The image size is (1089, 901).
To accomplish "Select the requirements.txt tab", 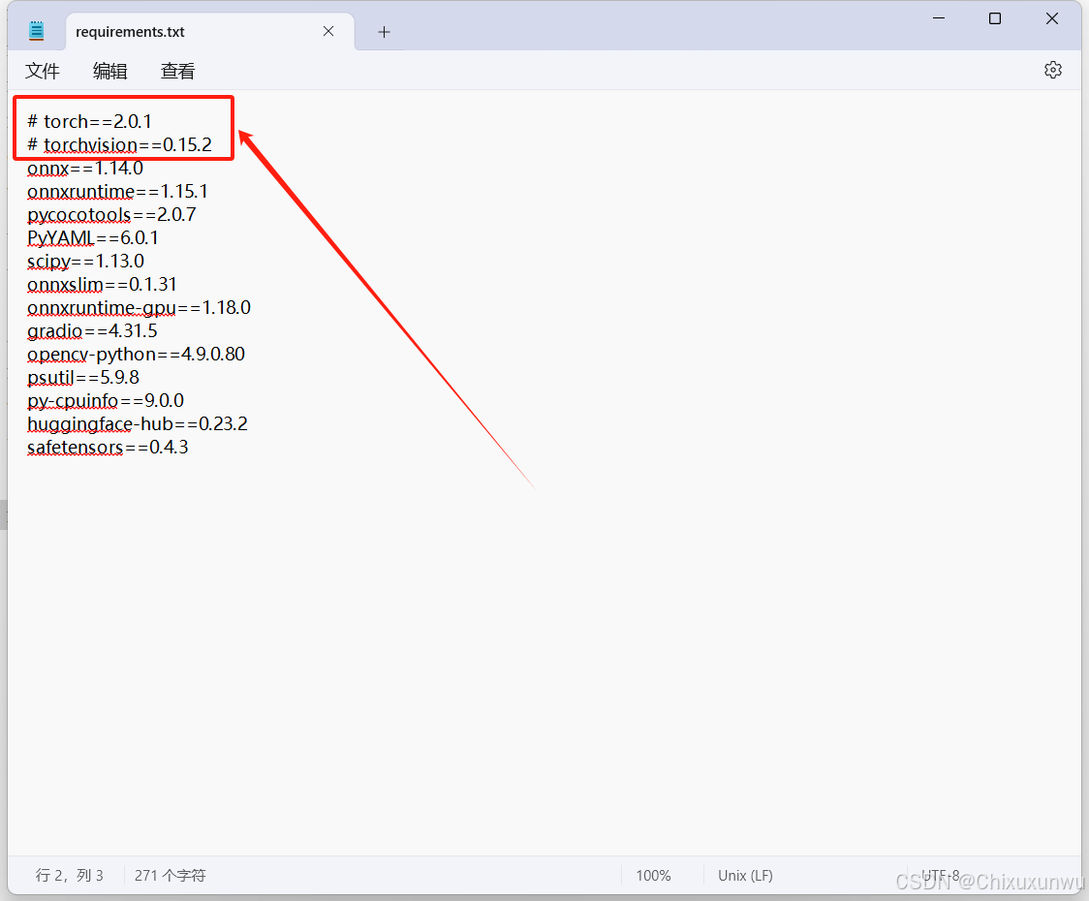I will tap(209, 32).
